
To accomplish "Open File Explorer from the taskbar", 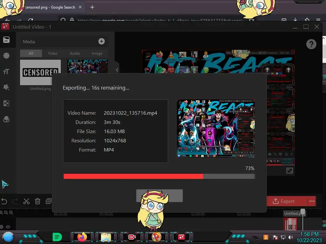I will 106,237.
